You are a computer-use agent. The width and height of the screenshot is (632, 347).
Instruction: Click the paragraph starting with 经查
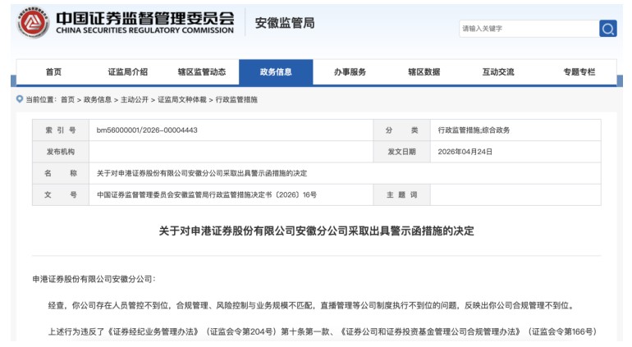coord(310,305)
